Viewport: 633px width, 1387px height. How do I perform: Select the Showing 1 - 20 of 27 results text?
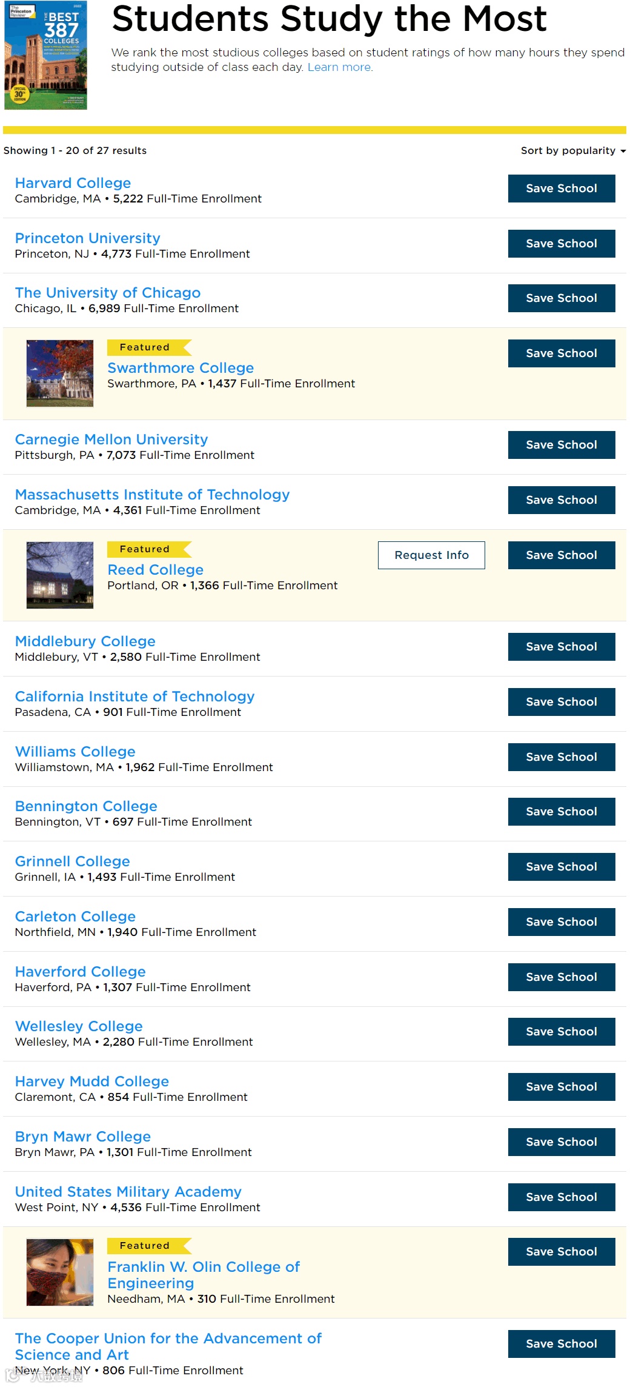75,150
